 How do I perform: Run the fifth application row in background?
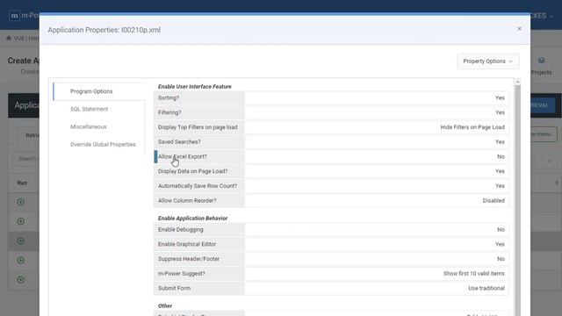click(x=21, y=279)
